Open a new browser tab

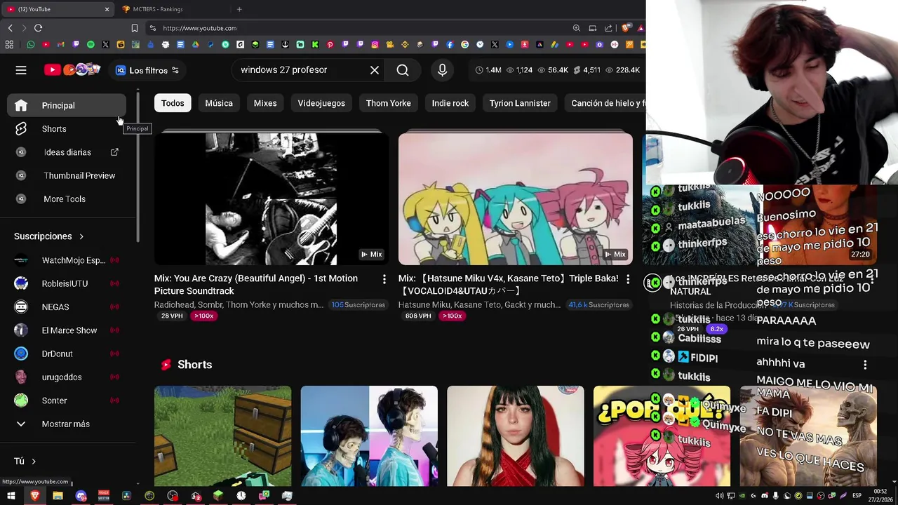pyautogui.click(x=239, y=9)
